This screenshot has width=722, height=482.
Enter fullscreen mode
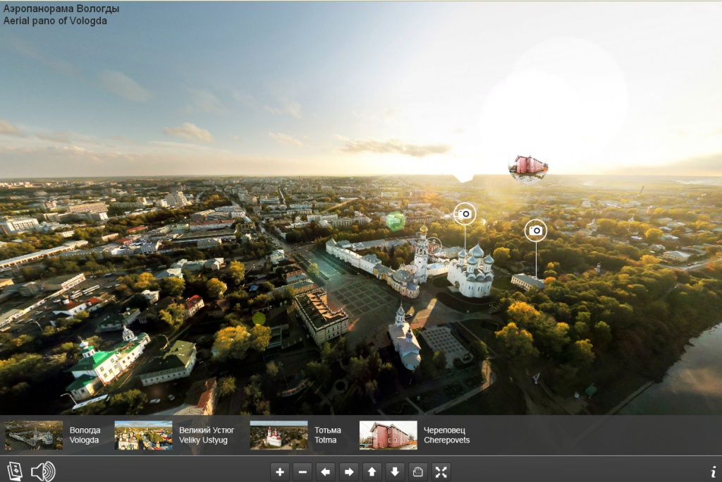[441, 472]
